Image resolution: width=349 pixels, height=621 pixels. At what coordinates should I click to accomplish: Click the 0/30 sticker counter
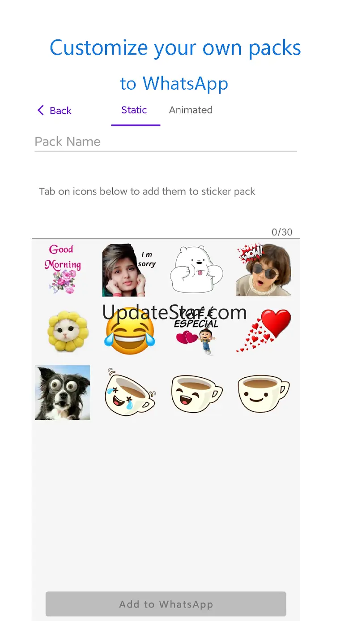click(x=282, y=232)
